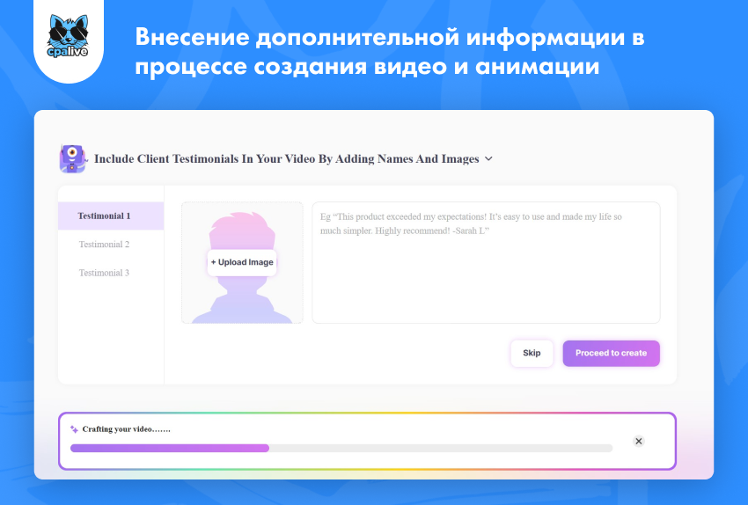Viewport: 748px width, 505px height.
Task: Cancel video crafting with X icon
Action: [639, 441]
